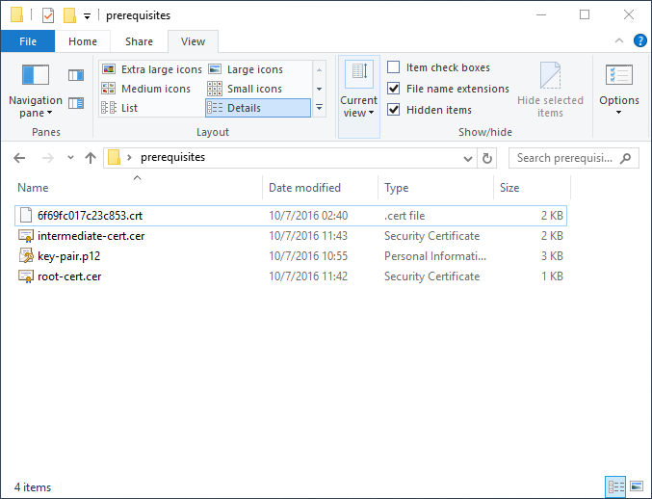Open the File menu

[28, 41]
